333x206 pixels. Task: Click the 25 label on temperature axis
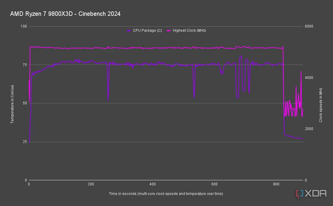pos(25,142)
